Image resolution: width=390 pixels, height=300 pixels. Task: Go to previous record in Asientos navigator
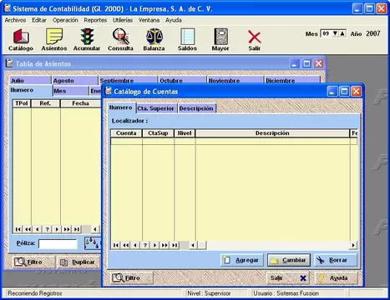pyautogui.click(x=38, y=229)
